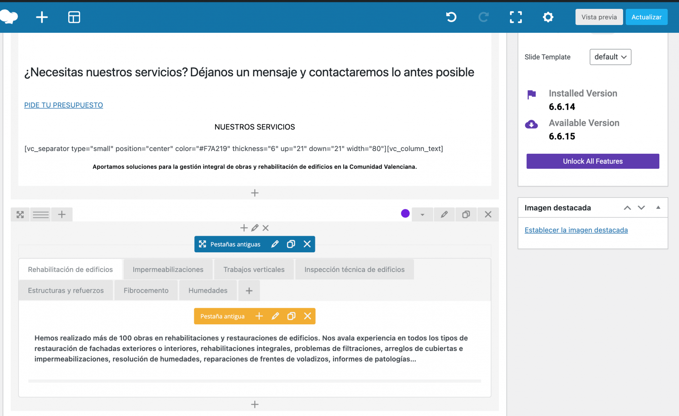Viewport: 679px width, 416px height.
Task: Click Establecer la imagen destacada link
Action: (x=576, y=230)
